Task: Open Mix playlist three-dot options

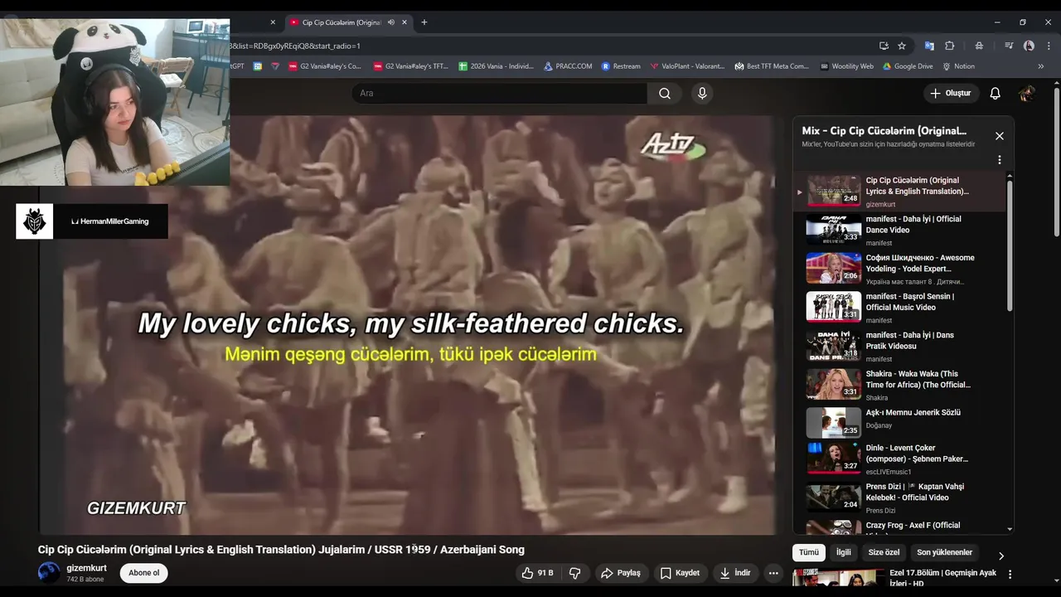Action: [1000, 159]
